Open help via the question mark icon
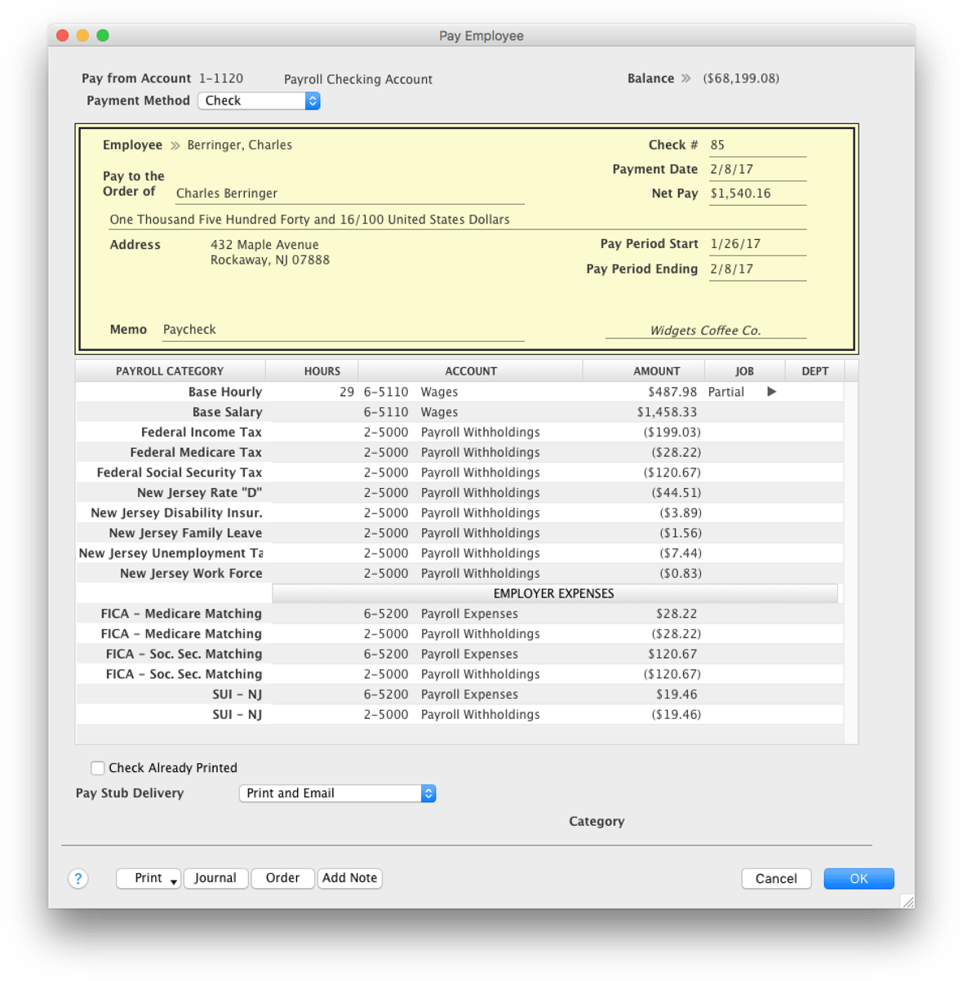Image resolution: width=963 pixels, height=981 pixels. point(78,878)
